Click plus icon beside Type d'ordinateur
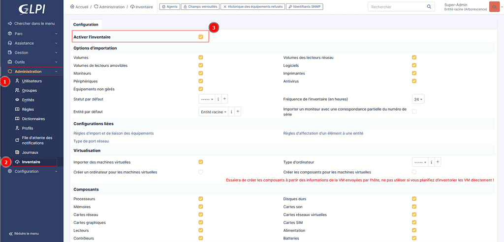Screen dimensions: 504x242 tap(438, 162)
